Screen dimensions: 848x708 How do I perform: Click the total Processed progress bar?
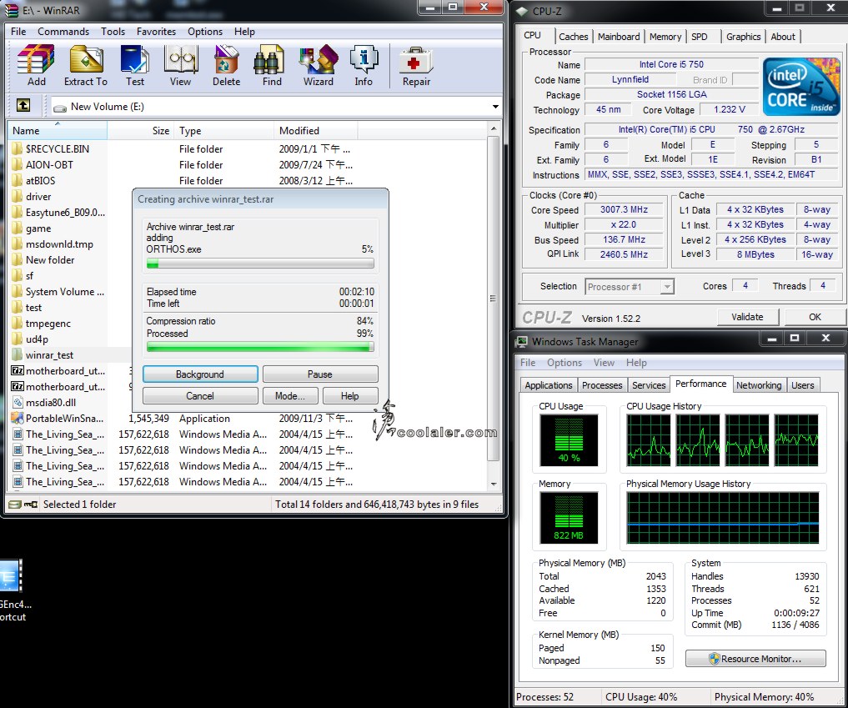point(260,347)
